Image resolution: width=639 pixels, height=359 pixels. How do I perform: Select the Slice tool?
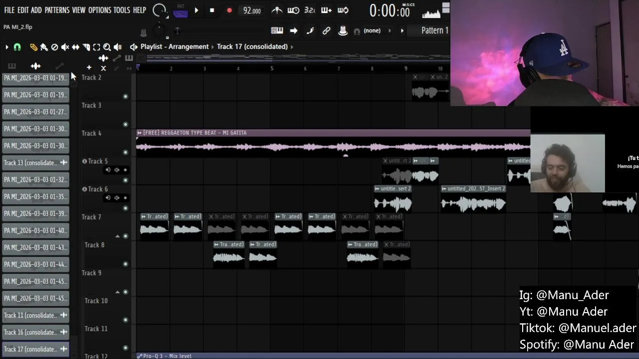(x=86, y=47)
